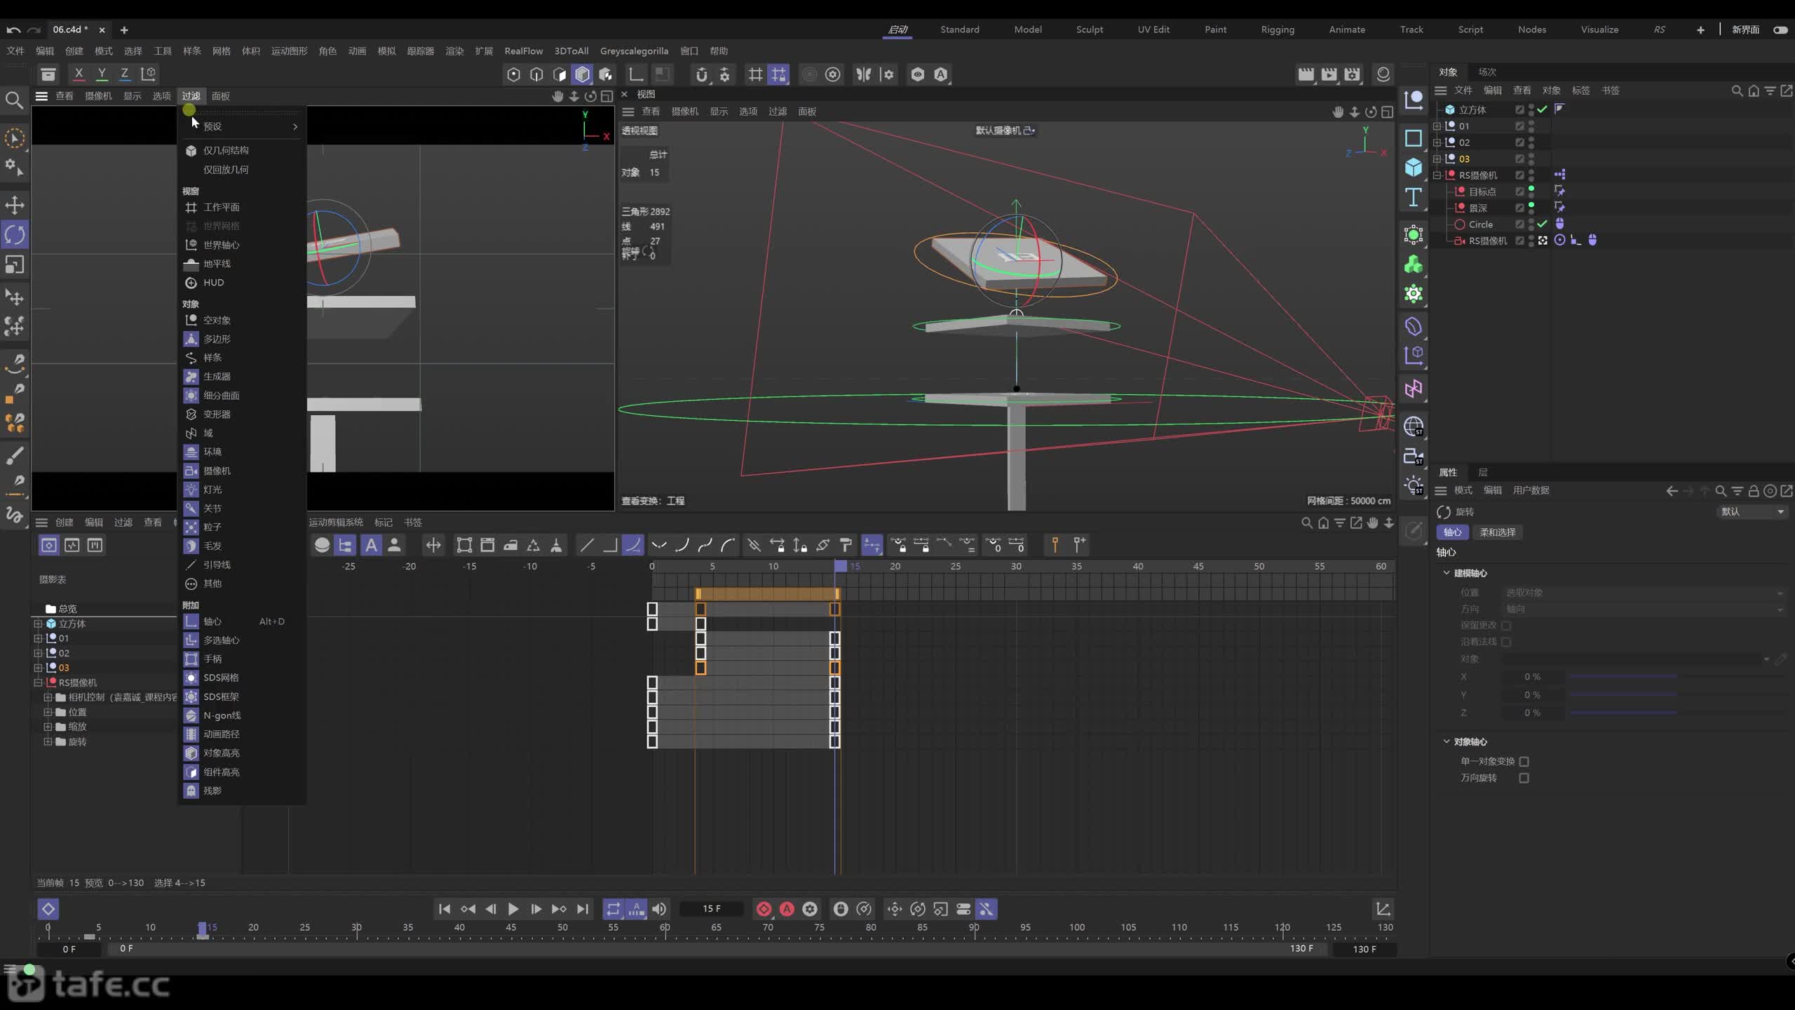Select 摄像机 in filter menu
This screenshot has height=1010, width=1795.
[x=242, y=471]
